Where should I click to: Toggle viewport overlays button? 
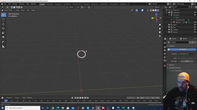(142, 10)
